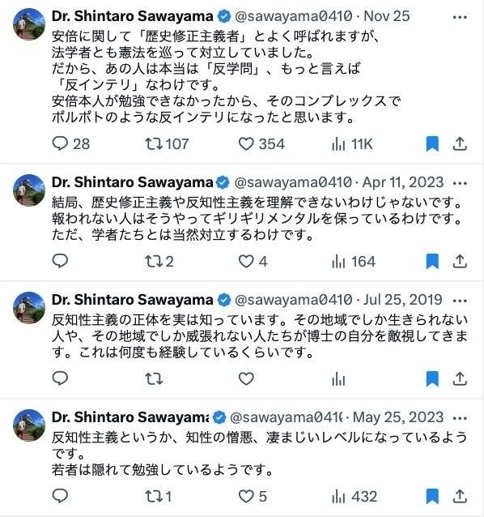Open @sawayama0410 handle on the first tweet
The width and height of the screenshot is (484, 517).
click(x=293, y=16)
